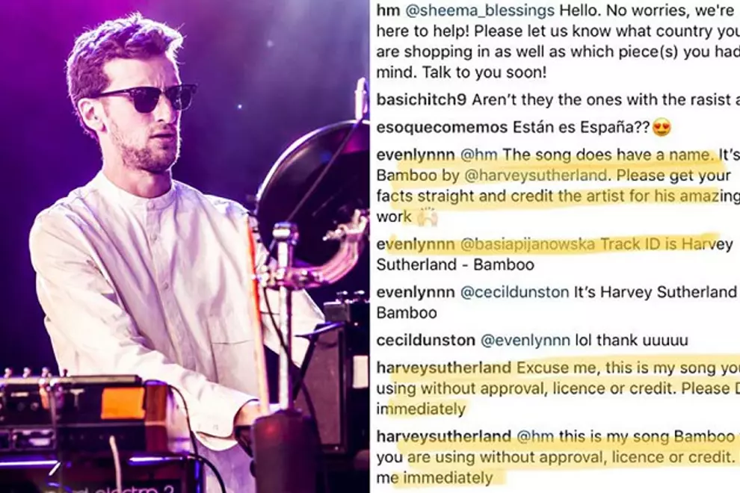Screen dimensions: 740x493
Task: Click the orange tape label on the keyboard
Action: click(123, 403)
